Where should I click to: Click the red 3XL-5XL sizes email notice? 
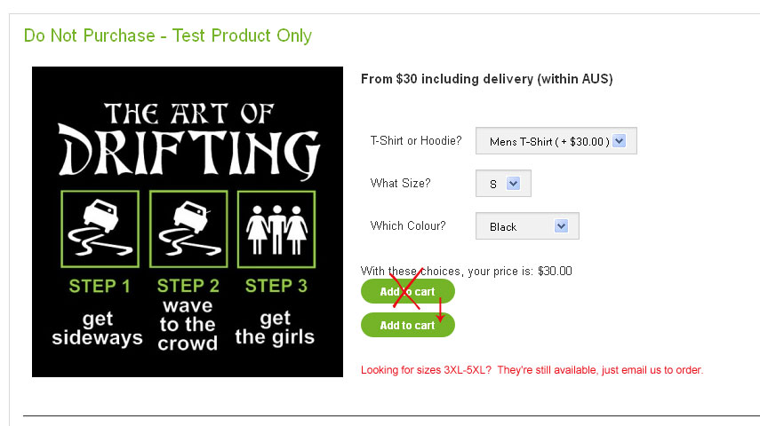pos(532,369)
